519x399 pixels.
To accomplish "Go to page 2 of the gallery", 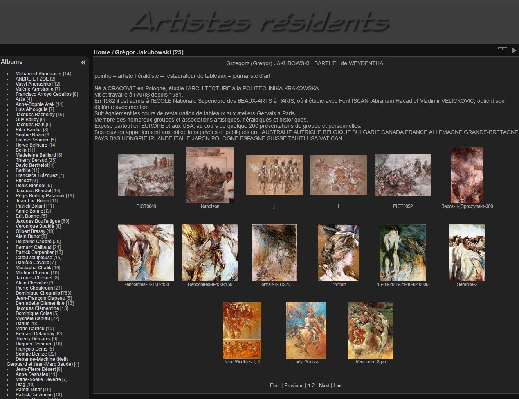I will click(x=313, y=386).
